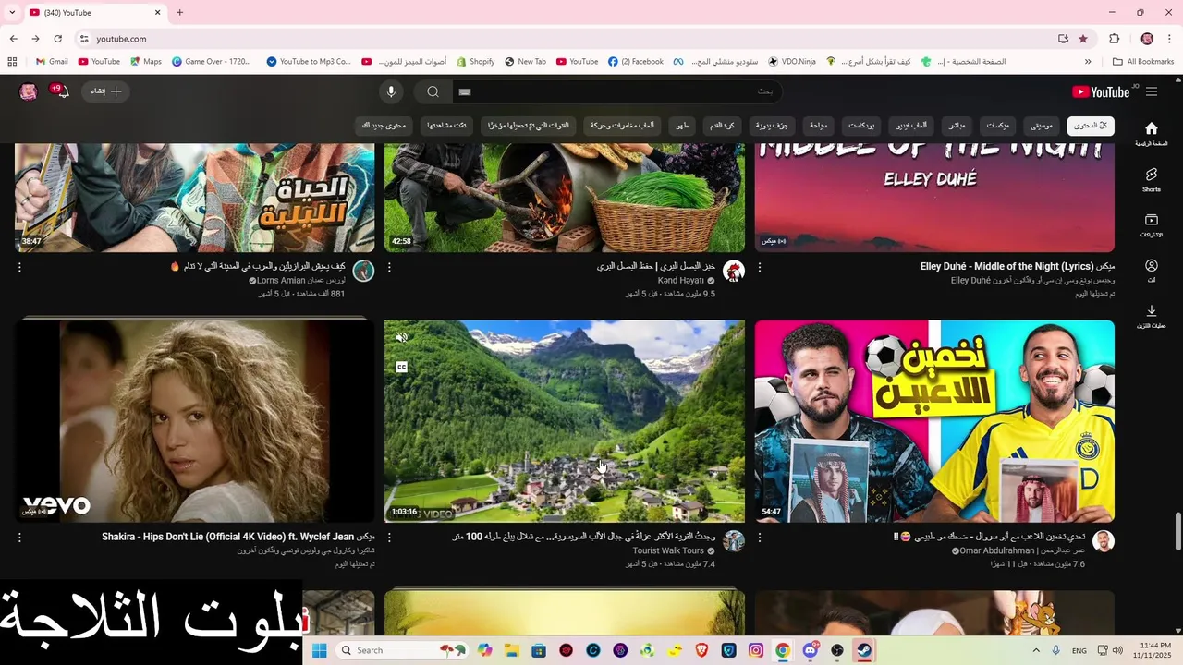Open options menu for Omar Abdulrahman video

[760, 537]
